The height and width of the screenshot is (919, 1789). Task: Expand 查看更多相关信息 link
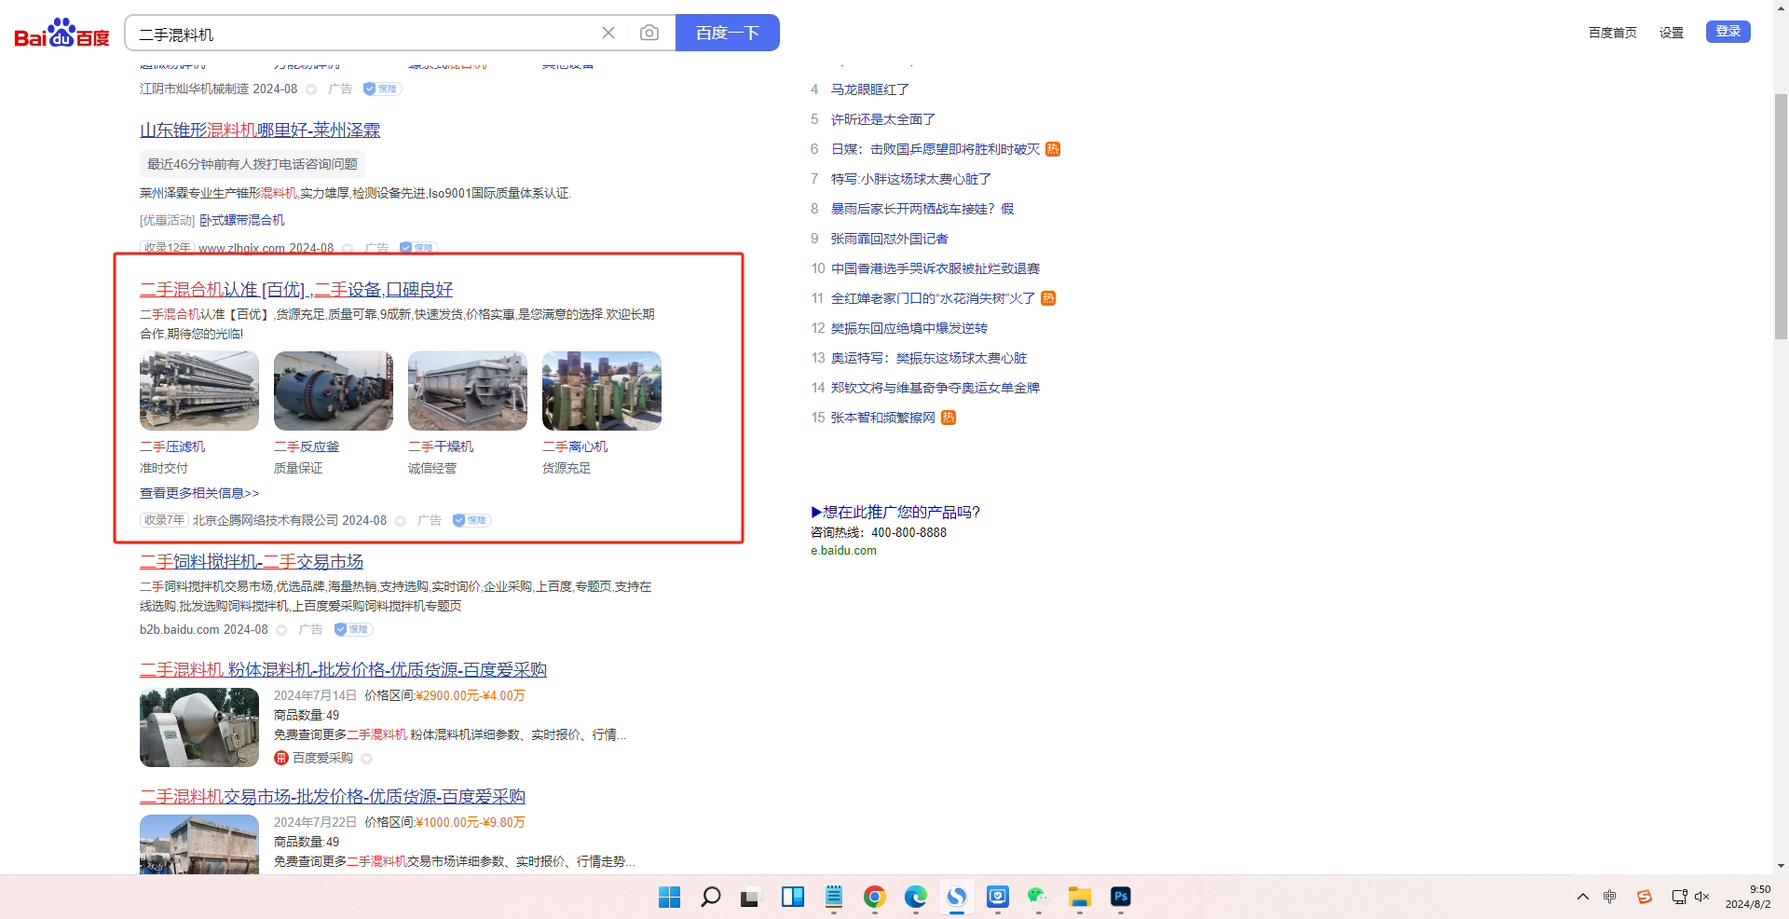coord(199,493)
